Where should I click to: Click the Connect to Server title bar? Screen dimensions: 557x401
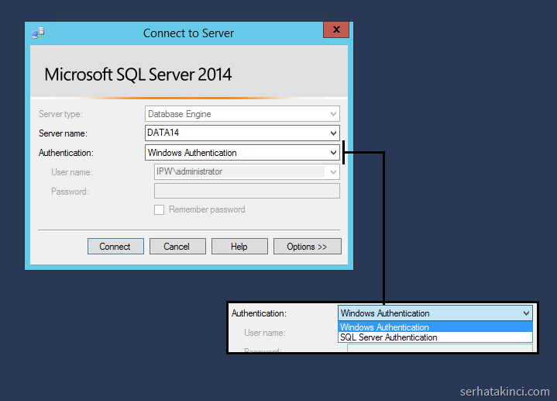[188, 33]
